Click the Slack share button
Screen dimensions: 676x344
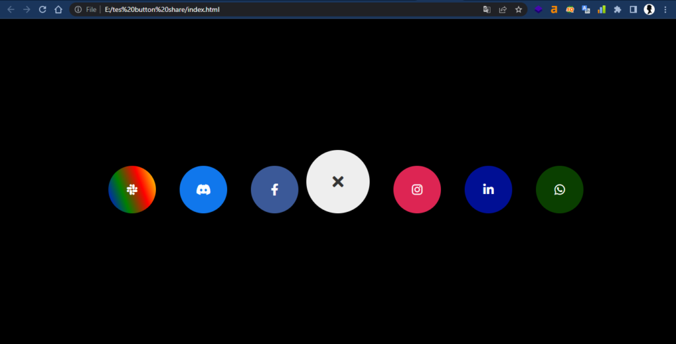point(132,189)
